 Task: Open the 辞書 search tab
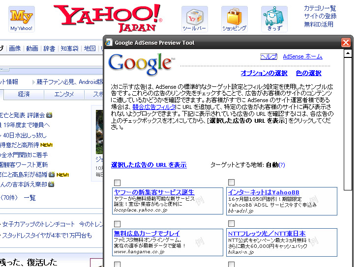pos(49,49)
